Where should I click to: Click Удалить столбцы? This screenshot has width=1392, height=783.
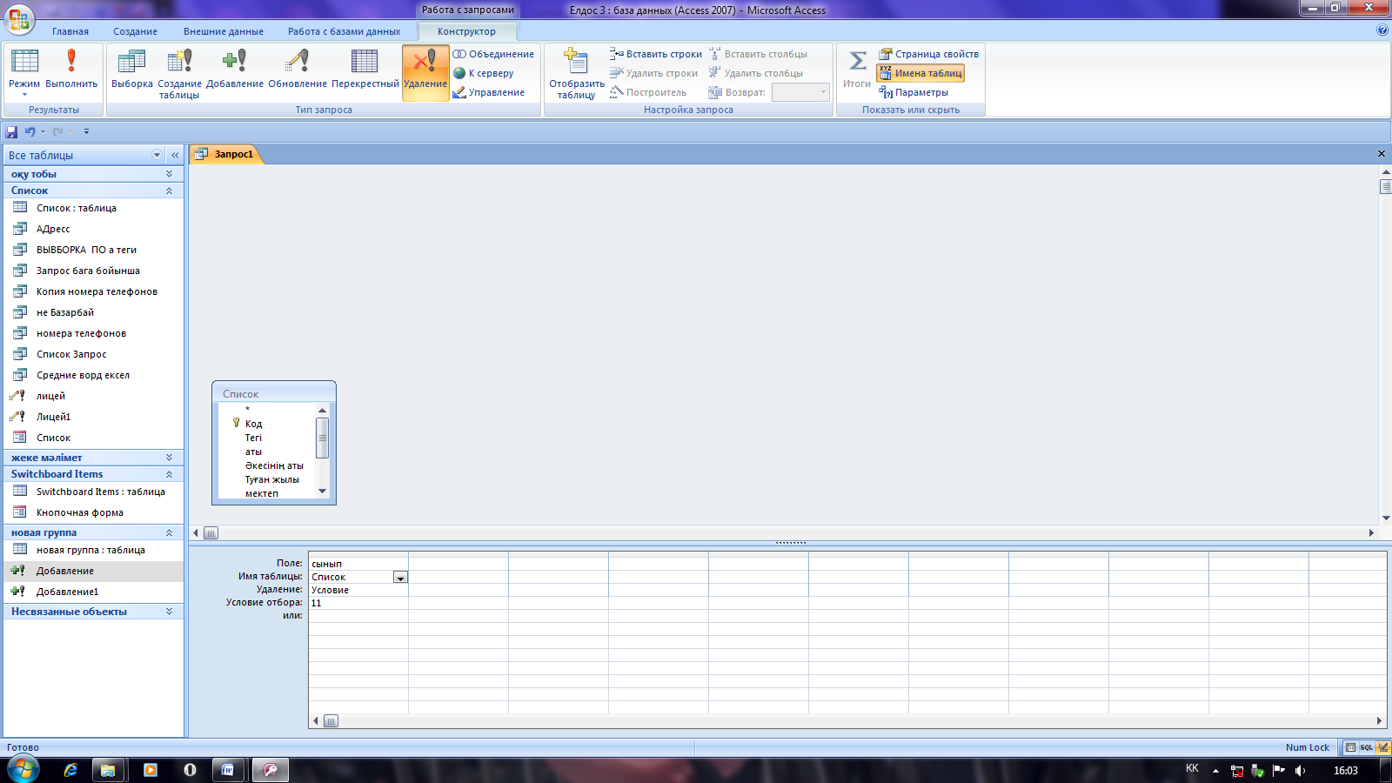(756, 73)
